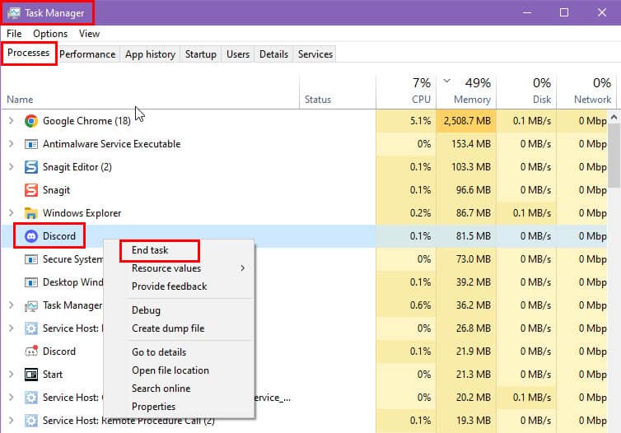Switch to the App history tab

[150, 54]
